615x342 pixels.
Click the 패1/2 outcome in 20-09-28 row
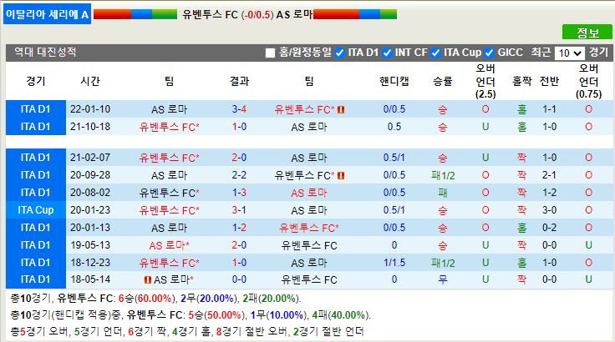(x=443, y=175)
